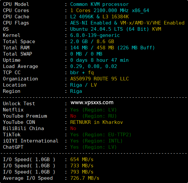This screenshot has height=183, width=188.
Task: Click the Riga / LV location value
Action: (84, 85)
